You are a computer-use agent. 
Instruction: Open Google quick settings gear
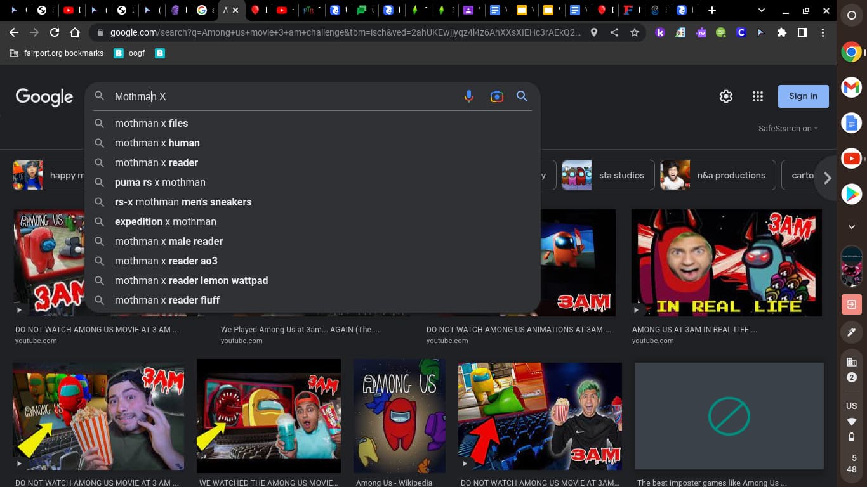[726, 96]
